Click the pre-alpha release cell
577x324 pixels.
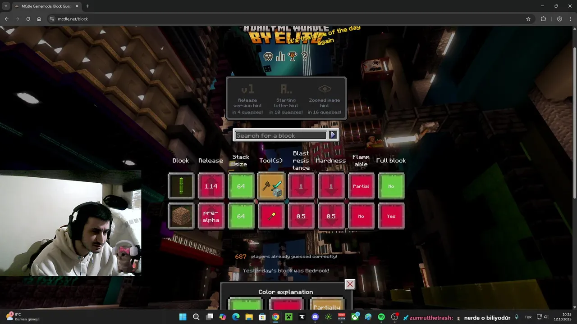(x=211, y=216)
